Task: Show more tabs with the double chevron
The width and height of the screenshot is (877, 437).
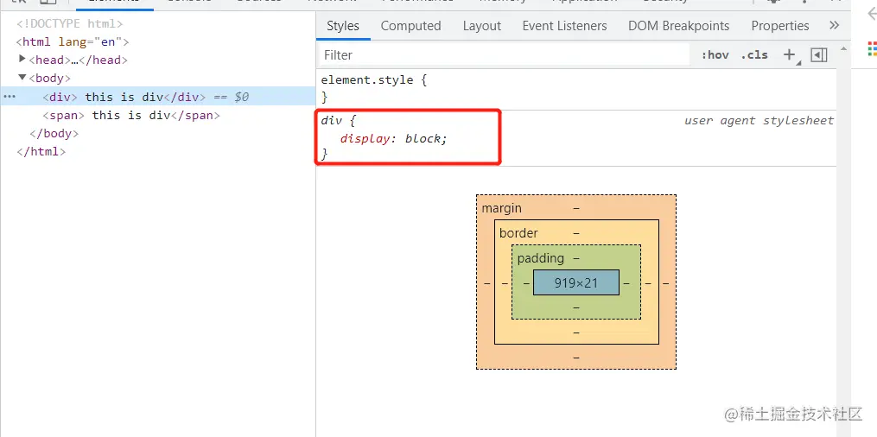Action: click(835, 25)
